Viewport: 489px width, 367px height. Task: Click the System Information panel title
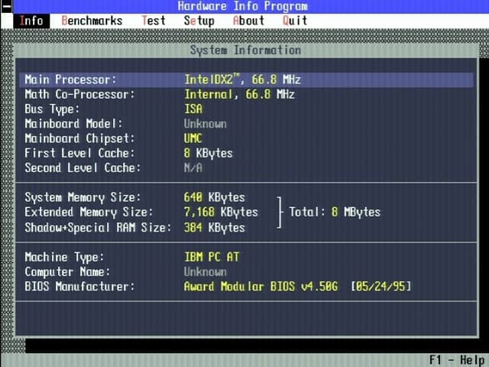246,50
